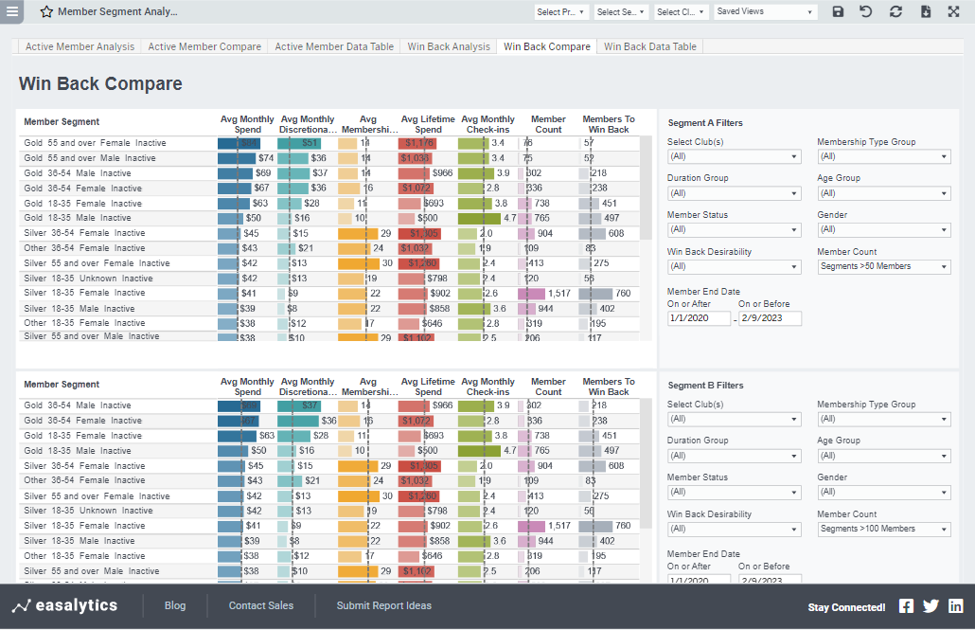Open easalytics Twitter page from footer

[931, 605]
